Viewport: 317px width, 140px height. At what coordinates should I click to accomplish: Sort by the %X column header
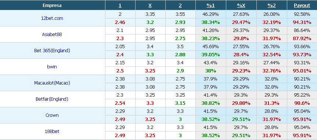(x=241, y=6)
